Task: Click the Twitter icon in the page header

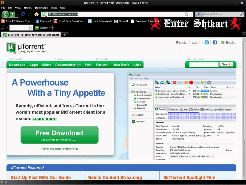Action: (x=207, y=42)
